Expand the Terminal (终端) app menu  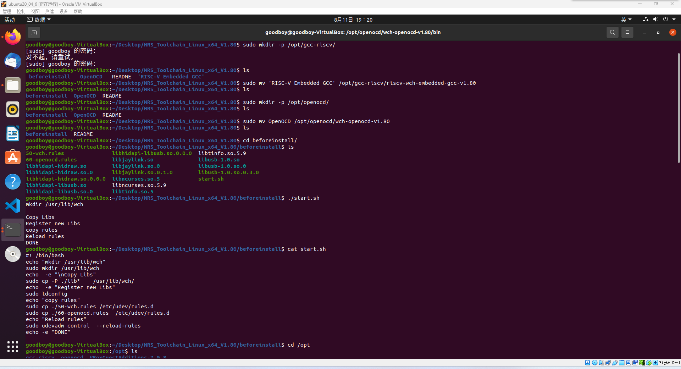39,20
